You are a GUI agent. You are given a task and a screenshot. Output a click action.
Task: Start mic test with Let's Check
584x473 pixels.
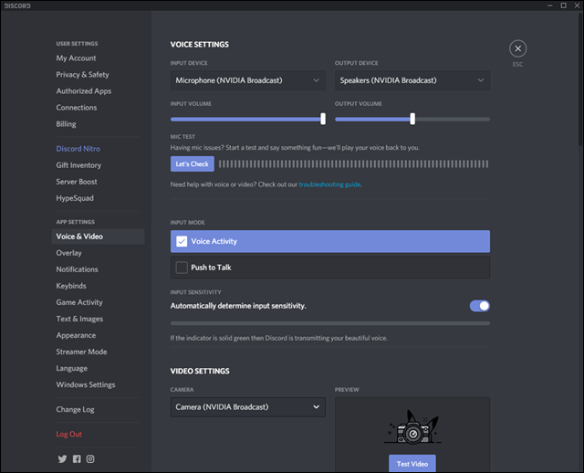click(193, 163)
